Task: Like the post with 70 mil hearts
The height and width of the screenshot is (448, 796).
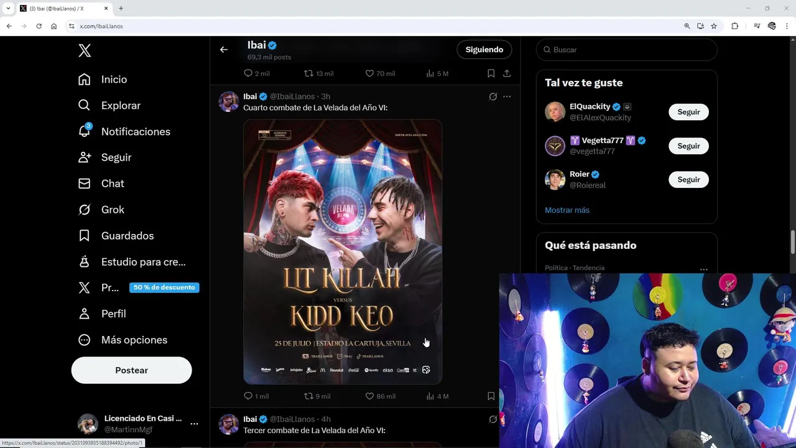Action: coord(380,73)
